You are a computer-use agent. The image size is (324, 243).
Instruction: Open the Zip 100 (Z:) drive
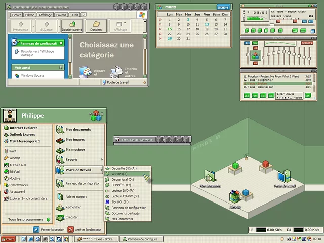tap(120, 202)
